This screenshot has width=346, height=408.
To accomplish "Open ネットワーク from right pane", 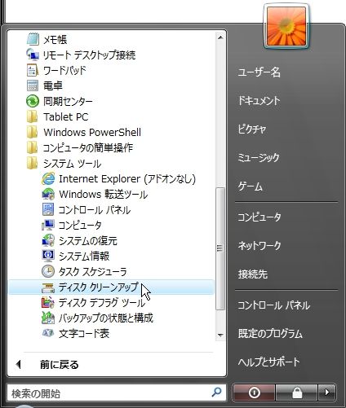I will pos(259,245).
